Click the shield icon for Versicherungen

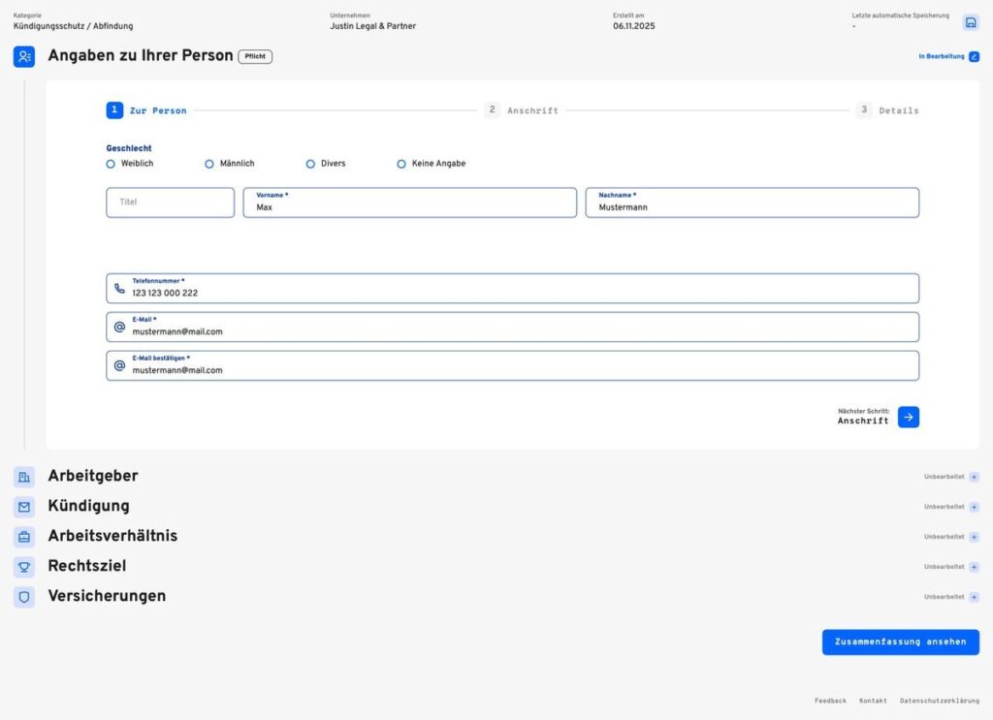[24, 597]
